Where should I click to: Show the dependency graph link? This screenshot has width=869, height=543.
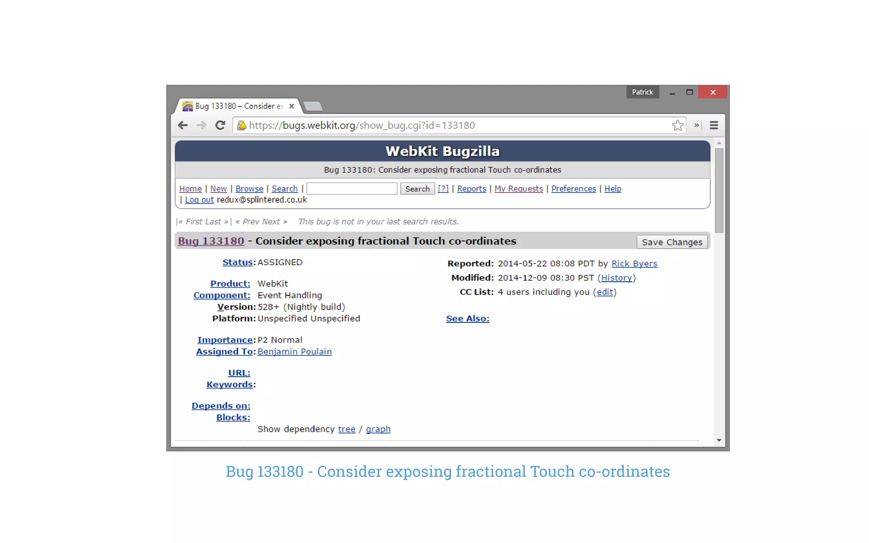tap(378, 429)
